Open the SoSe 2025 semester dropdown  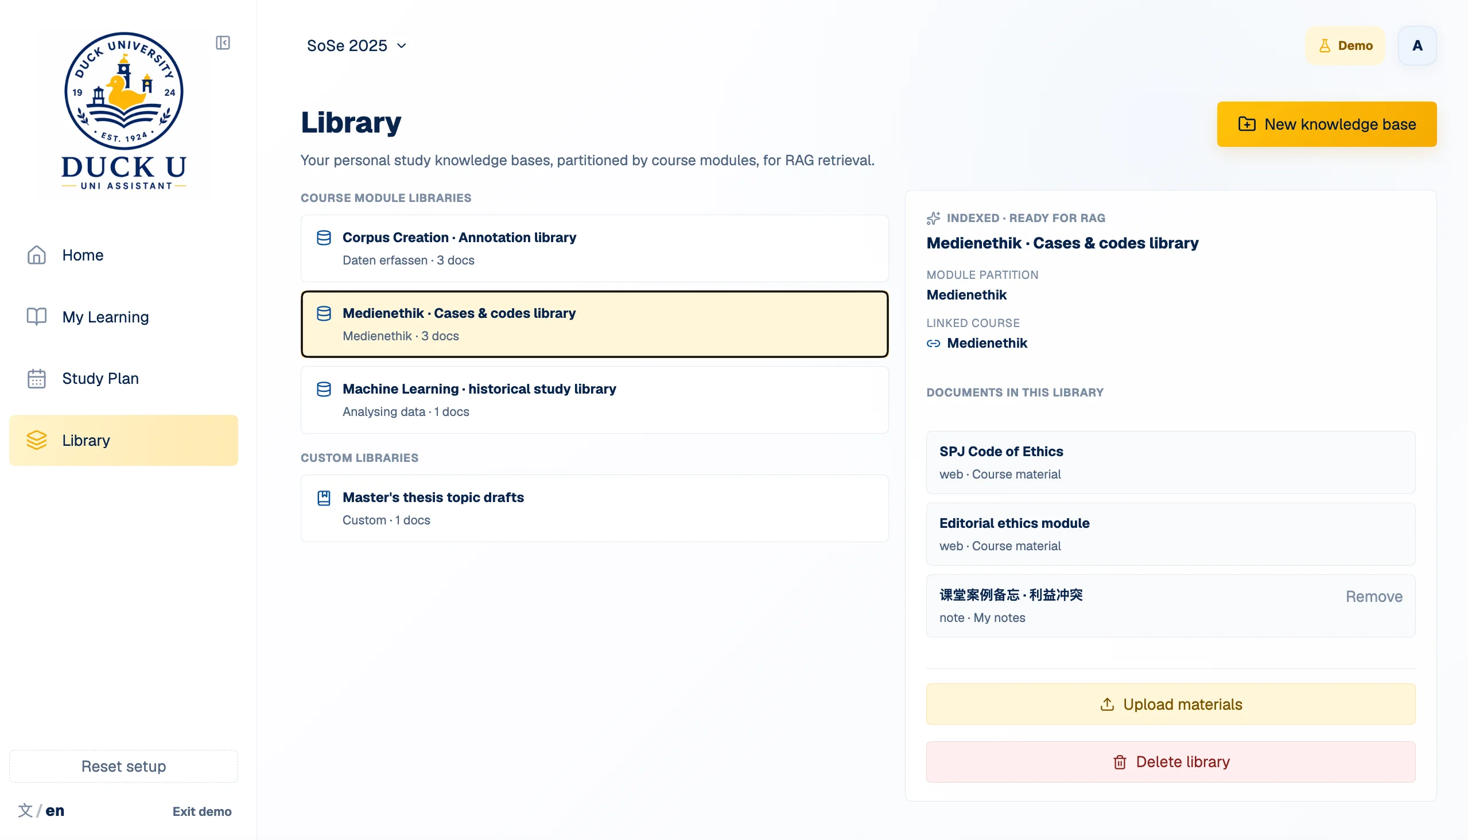click(356, 45)
